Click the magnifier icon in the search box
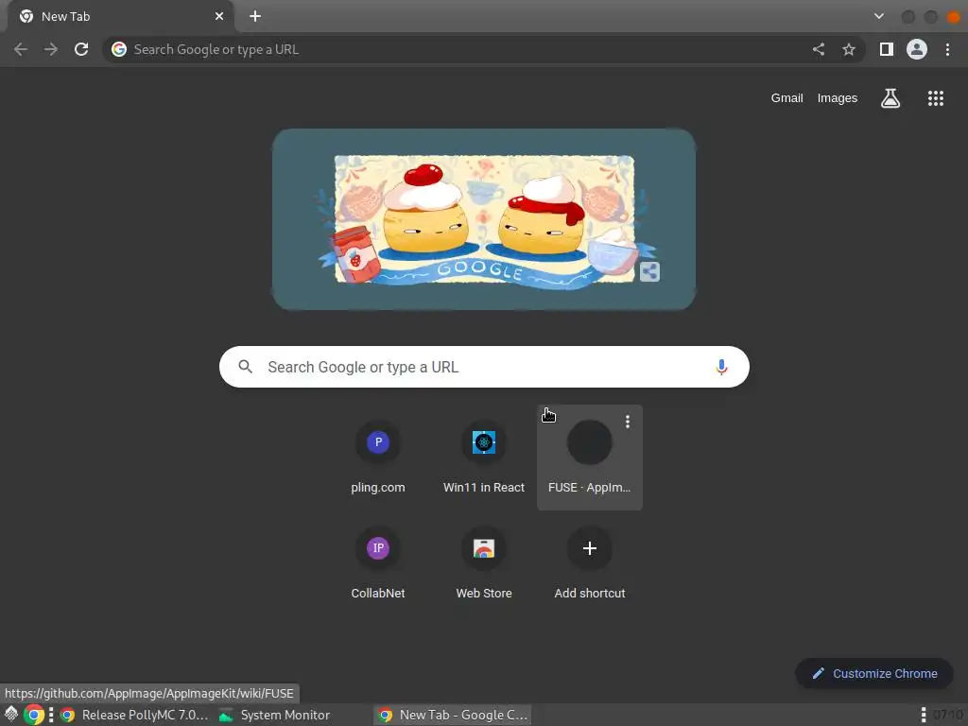Image resolution: width=968 pixels, height=726 pixels. coord(246,367)
